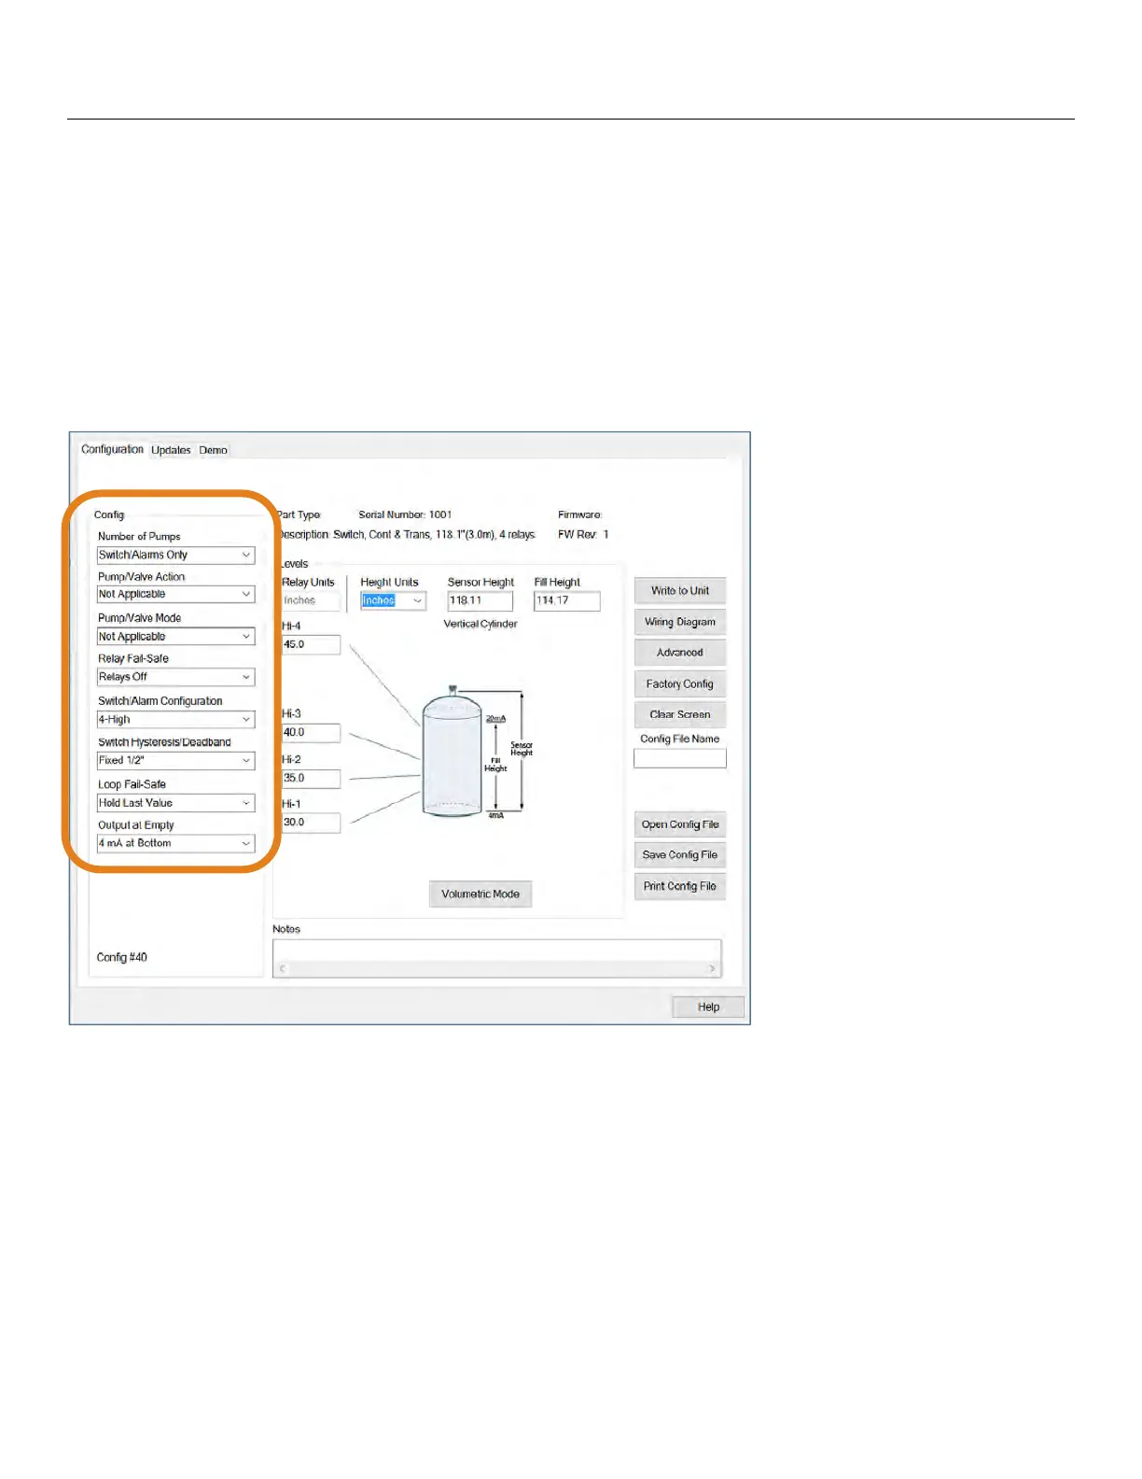Open the Demo tab
Image resolution: width=1142 pixels, height=1479 pixels.
click(x=213, y=450)
